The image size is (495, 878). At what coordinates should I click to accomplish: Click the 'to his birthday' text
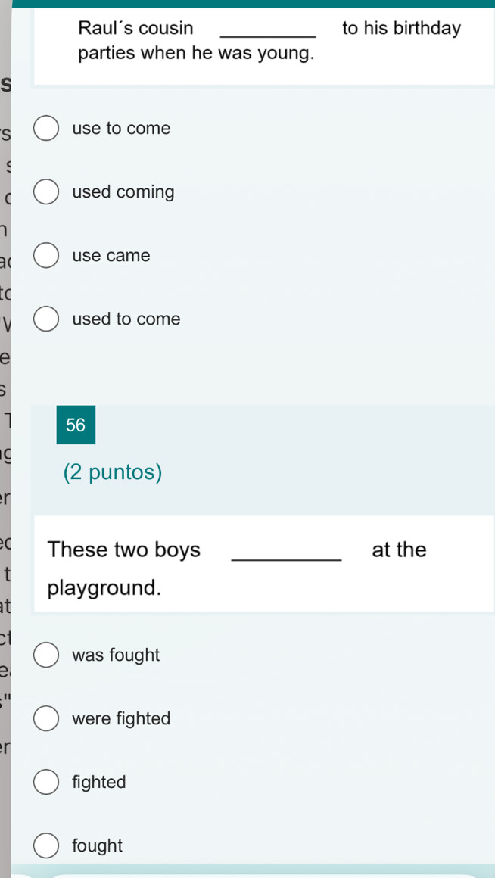pyautogui.click(x=401, y=28)
